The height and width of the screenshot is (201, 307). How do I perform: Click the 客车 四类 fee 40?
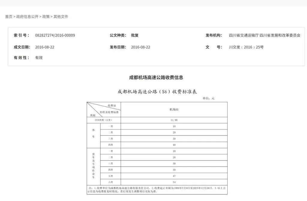click(x=175, y=145)
